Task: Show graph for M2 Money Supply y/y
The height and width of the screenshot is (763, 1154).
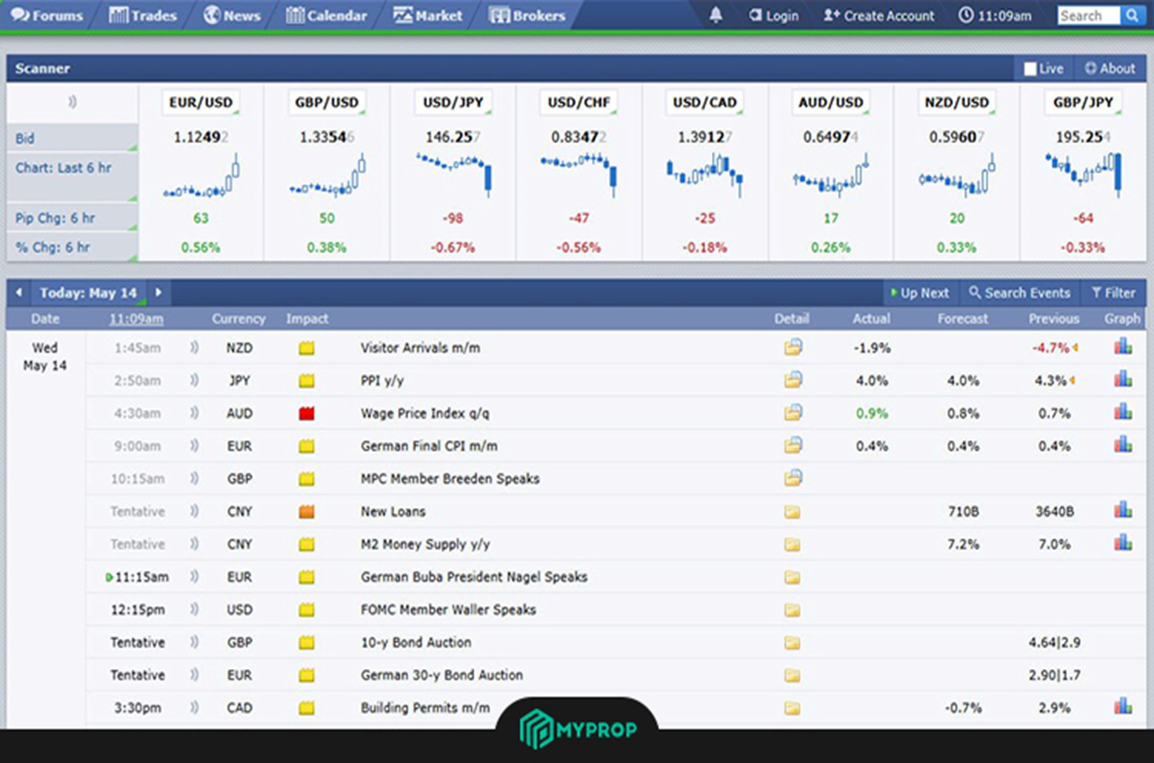Action: point(1123,542)
